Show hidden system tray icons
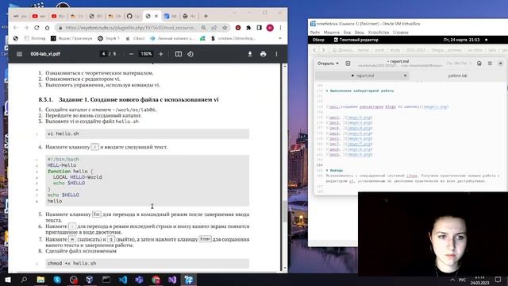This screenshot has width=508, height=286. 452,280
